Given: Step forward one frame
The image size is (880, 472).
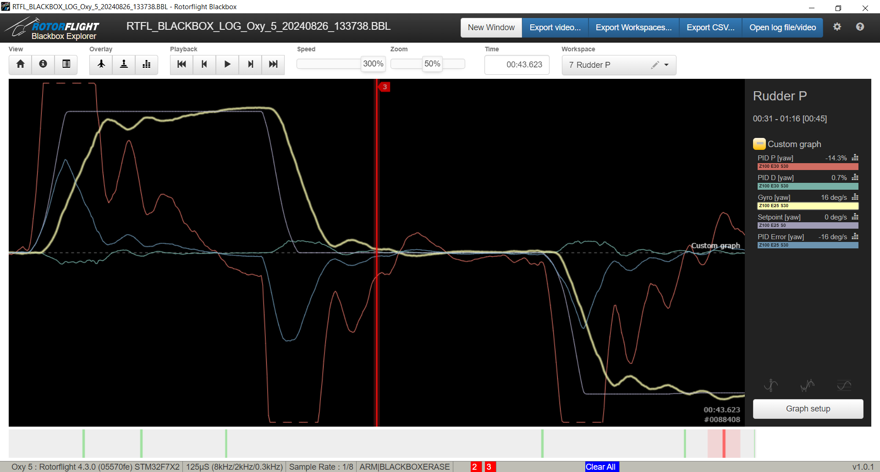Looking at the screenshot, I should click(x=250, y=64).
